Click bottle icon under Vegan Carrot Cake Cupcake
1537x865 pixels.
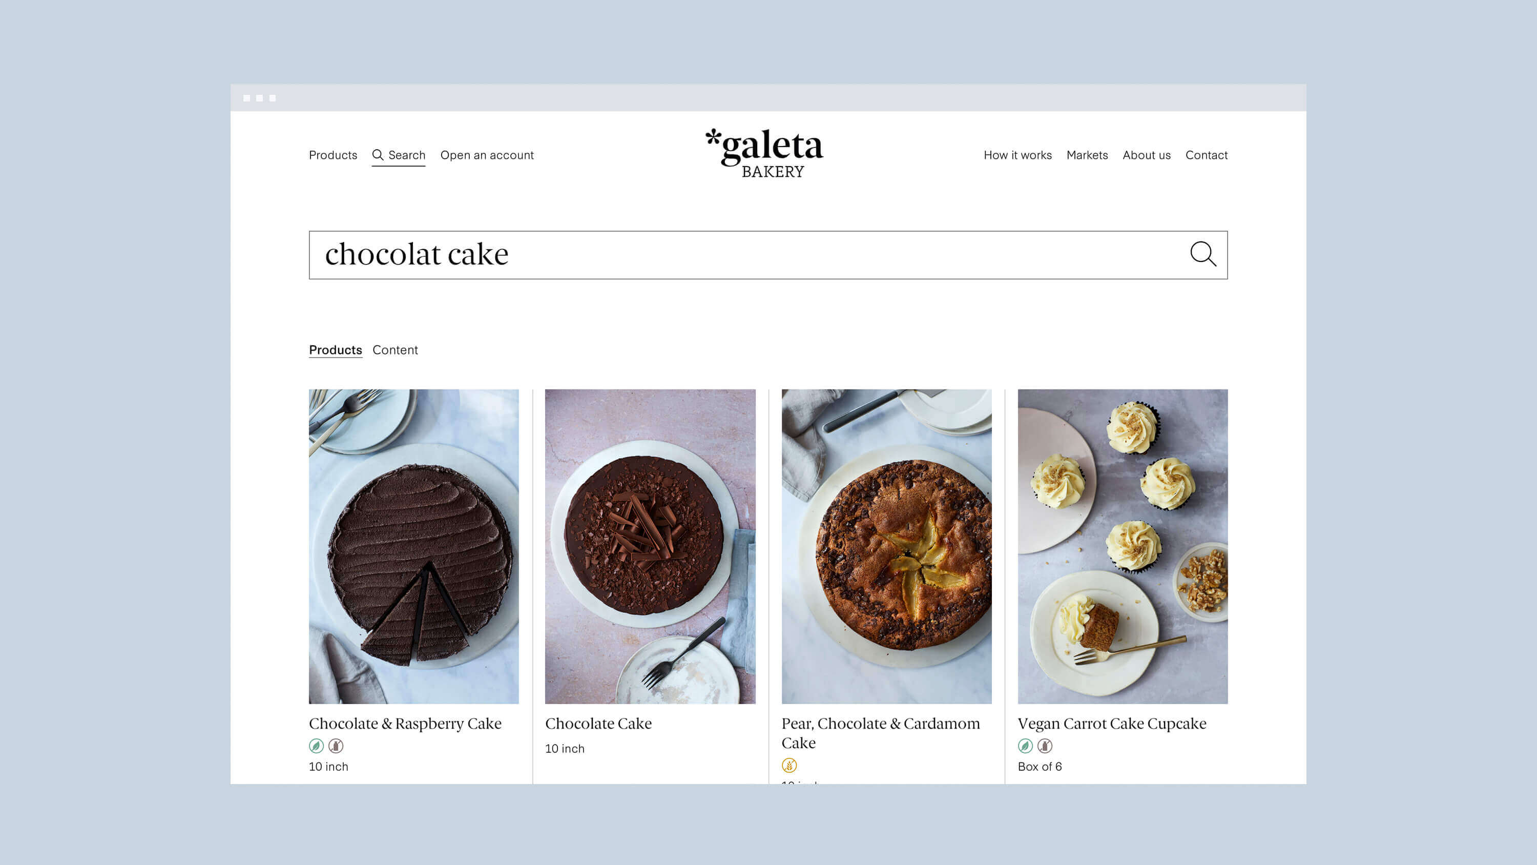1045,746
